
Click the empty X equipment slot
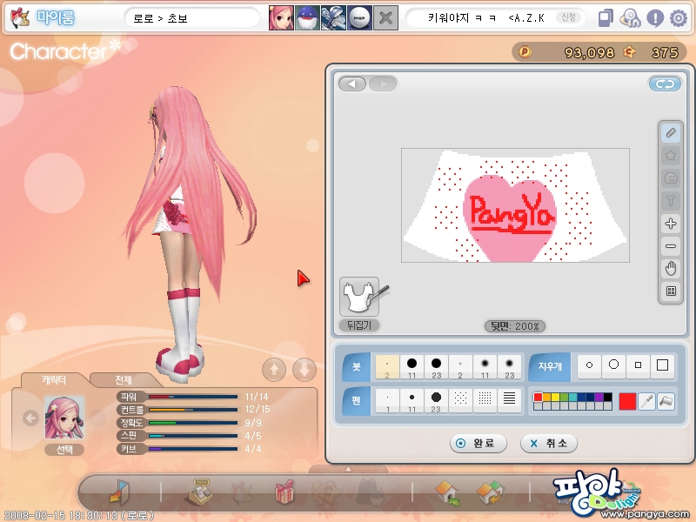[385, 17]
